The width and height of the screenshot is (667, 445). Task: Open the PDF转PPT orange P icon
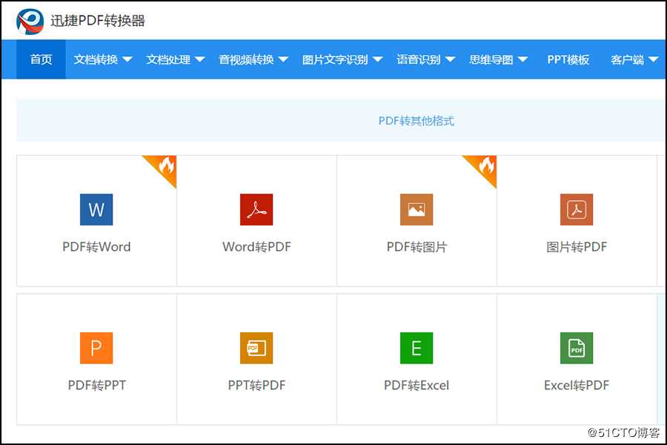tap(96, 348)
